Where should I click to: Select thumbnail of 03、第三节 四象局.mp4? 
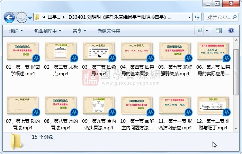tap(99, 52)
